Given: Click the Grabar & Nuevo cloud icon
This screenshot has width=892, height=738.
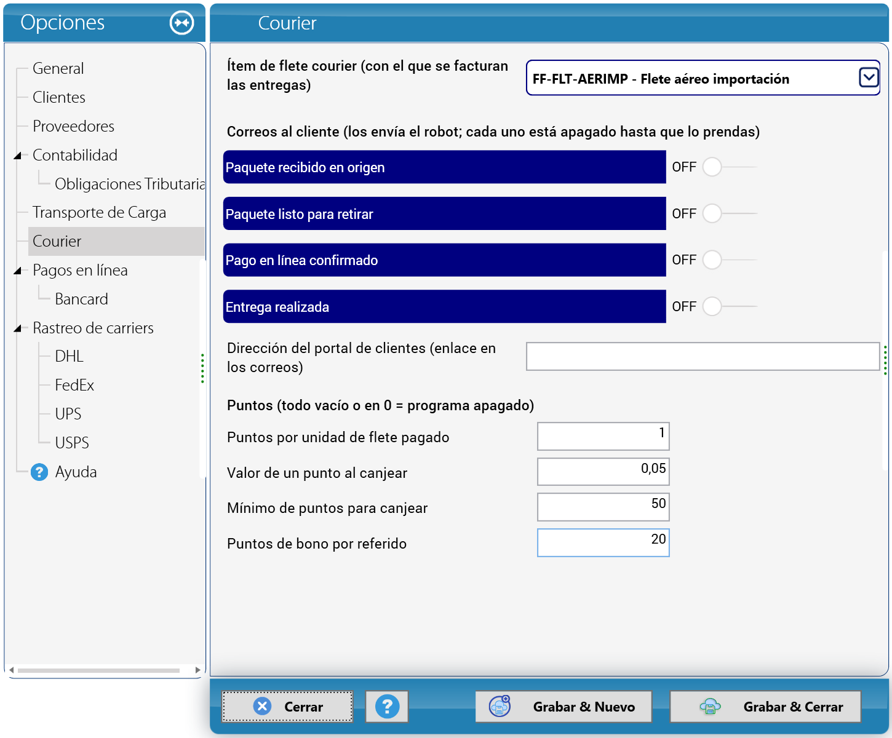Looking at the screenshot, I should tap(500, 706).
